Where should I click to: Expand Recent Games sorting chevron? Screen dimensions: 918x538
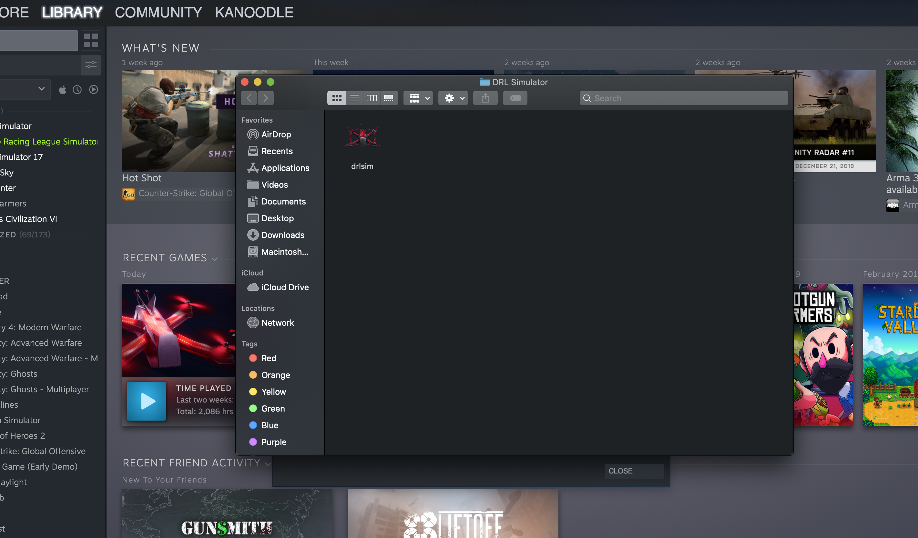(215, 259)
